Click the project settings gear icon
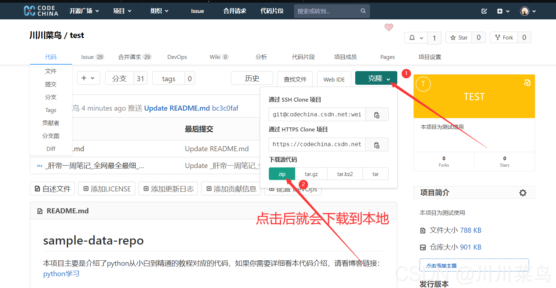556x288 pixels. 523,193
